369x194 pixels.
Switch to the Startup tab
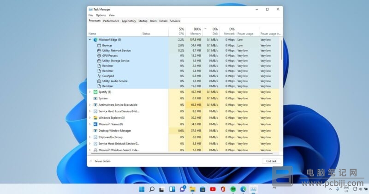(143, 21)
